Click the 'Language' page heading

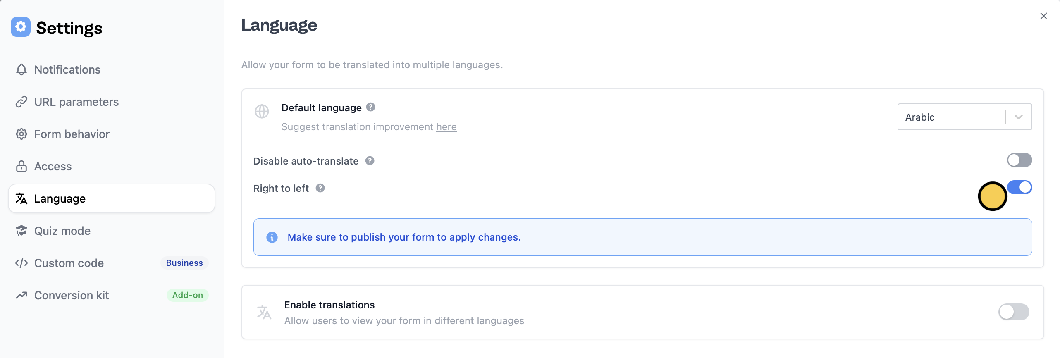279,25
